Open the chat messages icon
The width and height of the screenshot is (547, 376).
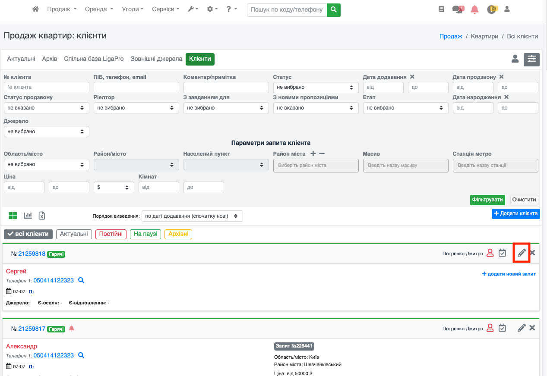(457, 9)
